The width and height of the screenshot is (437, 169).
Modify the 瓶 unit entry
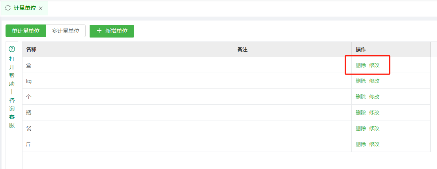click(374, 113)
